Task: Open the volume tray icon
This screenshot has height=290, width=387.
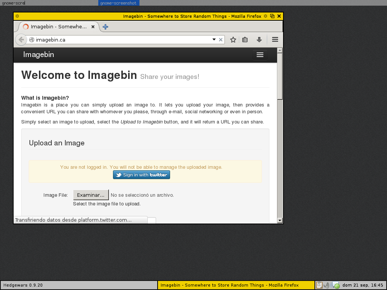Action: [x=327, y=285]
